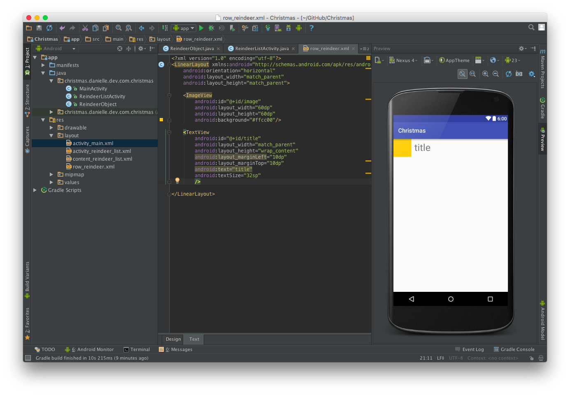570x395 pixels.
Task: Open the Nexus 4 device dropdown
Action: tap(403, 60)
